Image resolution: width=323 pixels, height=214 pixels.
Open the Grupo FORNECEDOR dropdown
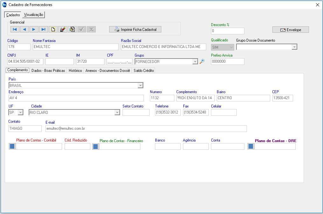[x=195, y=62]
